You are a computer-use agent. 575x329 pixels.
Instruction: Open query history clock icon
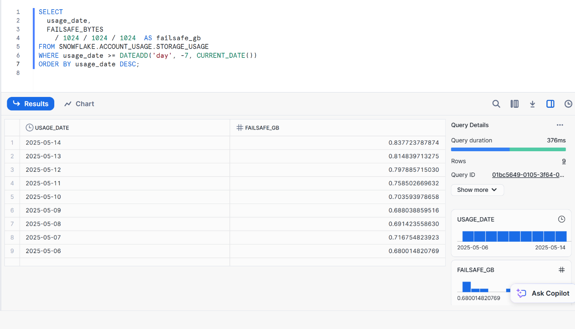568,104
